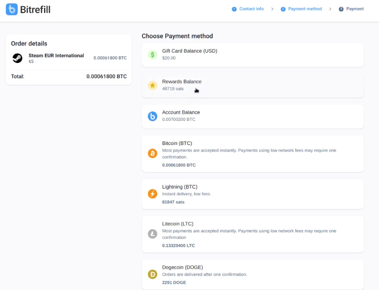Click the green dollar Gift Card Balance icon
Viewport: 379px width, 290px height.
click(x=153, y=55)
